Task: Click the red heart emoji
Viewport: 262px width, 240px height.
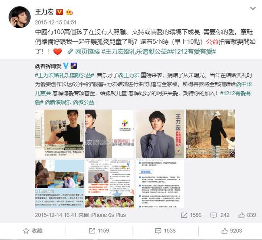Action: click(58, 52)
